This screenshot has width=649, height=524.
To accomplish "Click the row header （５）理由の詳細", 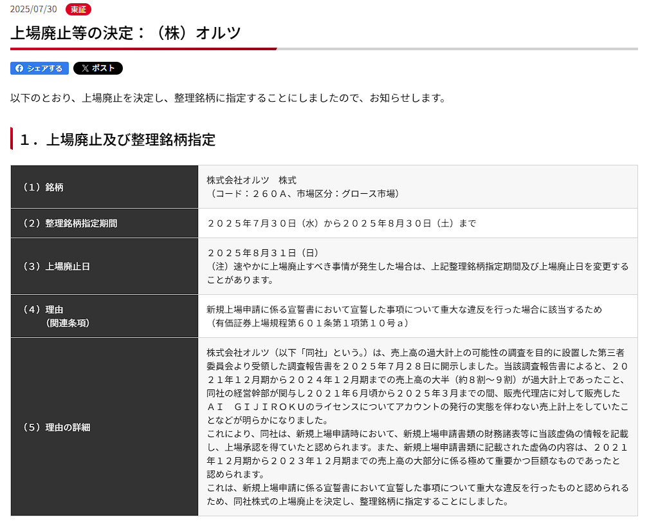I will tap(104, 427).
